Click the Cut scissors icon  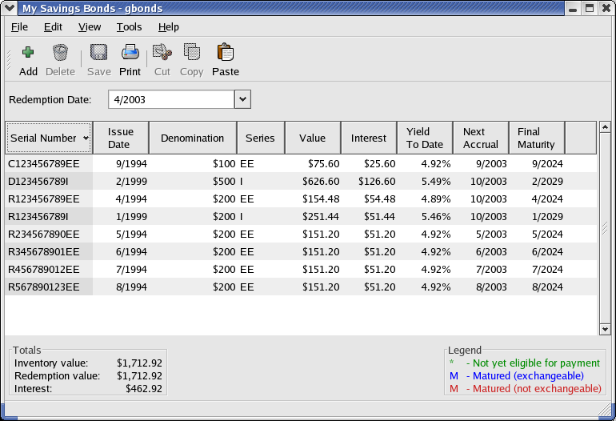pos(162,52)
